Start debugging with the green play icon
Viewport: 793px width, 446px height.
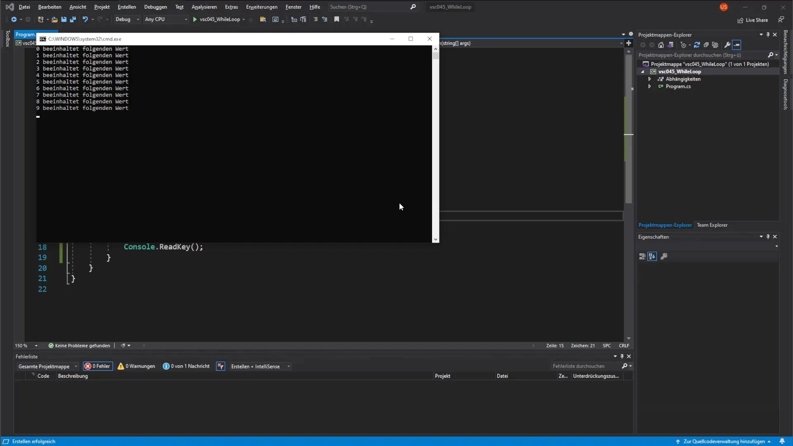[195, 19]
